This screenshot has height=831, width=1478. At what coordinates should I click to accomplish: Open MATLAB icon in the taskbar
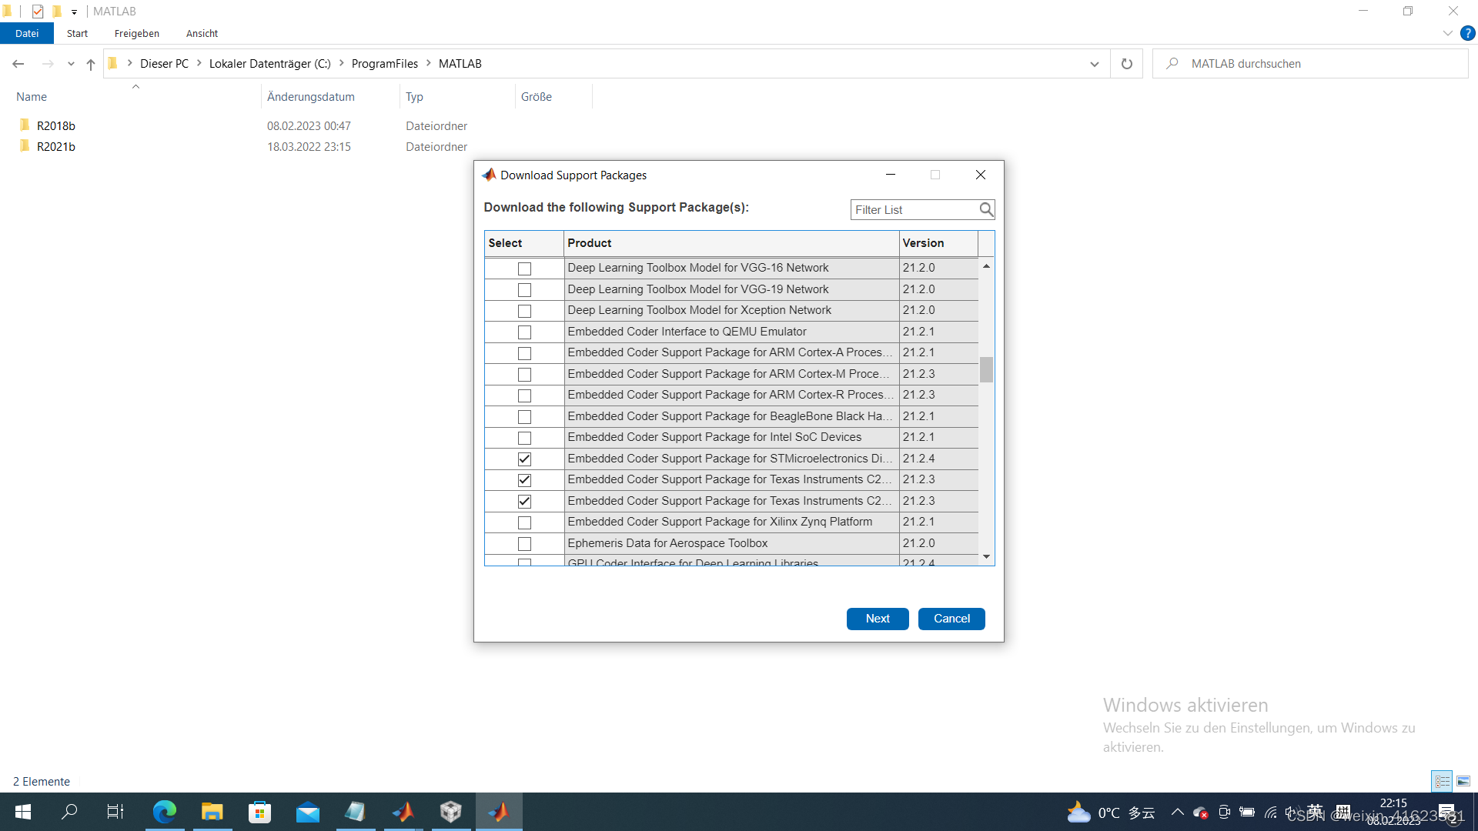[403, 812]
